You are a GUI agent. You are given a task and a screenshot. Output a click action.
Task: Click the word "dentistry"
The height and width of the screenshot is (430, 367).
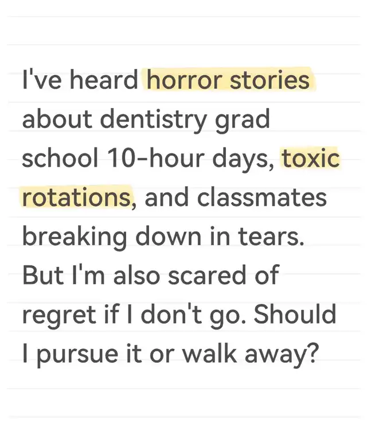pos(153,120)
